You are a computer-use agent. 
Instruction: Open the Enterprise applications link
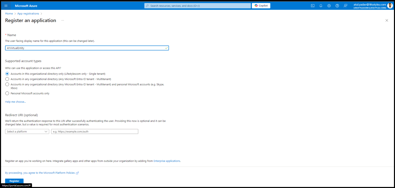(167, 161)
